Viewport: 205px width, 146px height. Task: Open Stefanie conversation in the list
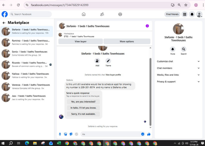pos(27,31)
